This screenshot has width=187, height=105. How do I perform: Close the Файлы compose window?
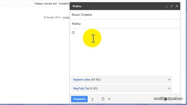pyautogui.click(x=177, y=6)
